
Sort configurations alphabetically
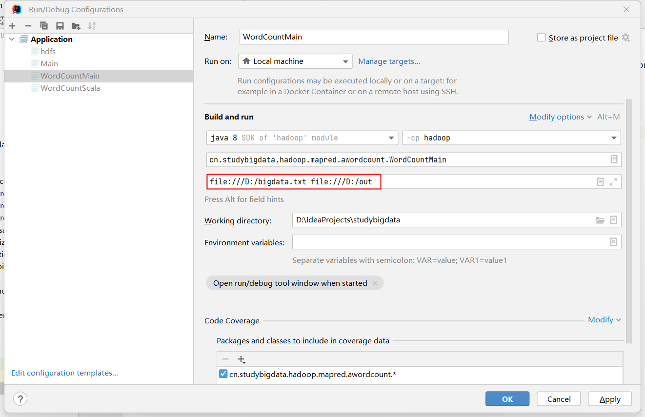coord(92,26)
